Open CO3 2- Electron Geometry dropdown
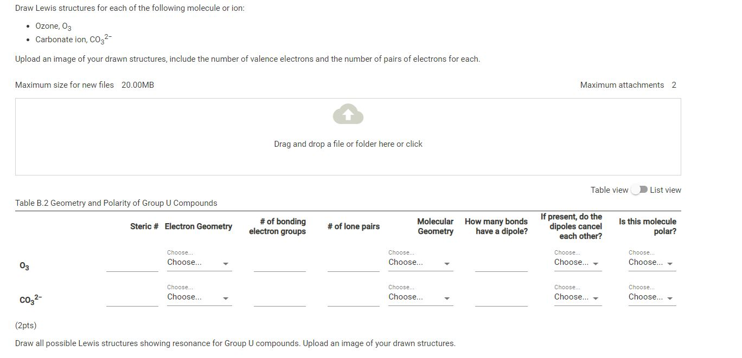 (199, 297)
